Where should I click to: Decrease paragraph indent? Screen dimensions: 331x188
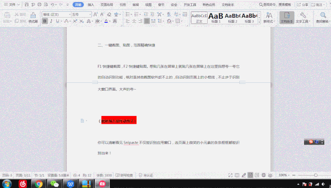(x=146, y=15)
